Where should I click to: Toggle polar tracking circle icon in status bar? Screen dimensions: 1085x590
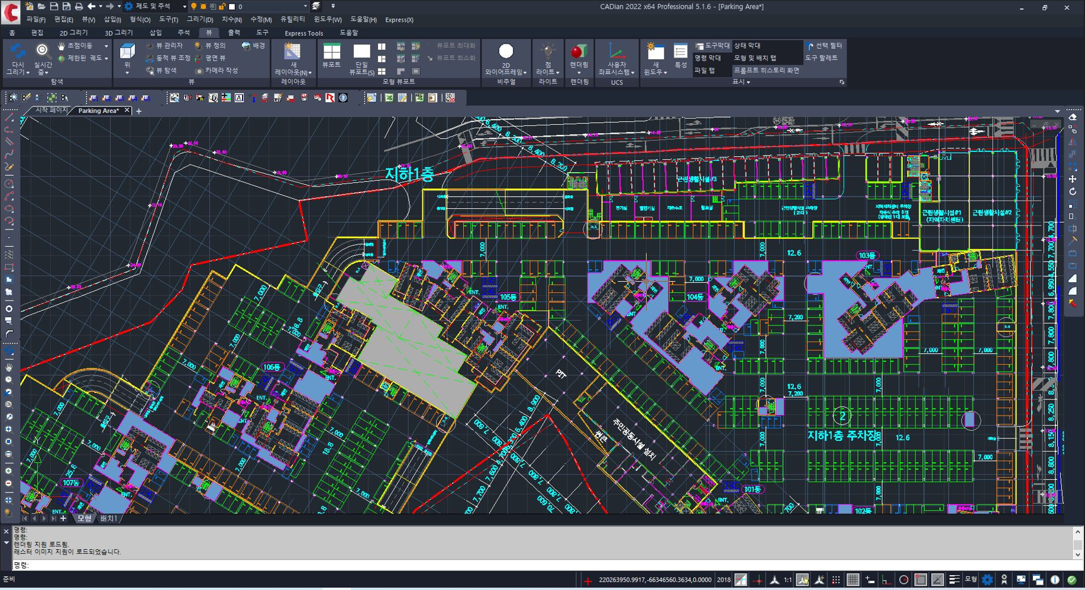pos(903,580)
